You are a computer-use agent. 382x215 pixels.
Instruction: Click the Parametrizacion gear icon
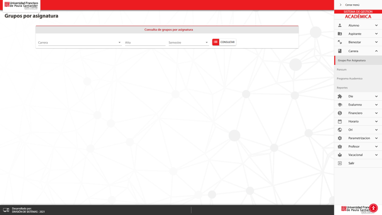[340, 138]
